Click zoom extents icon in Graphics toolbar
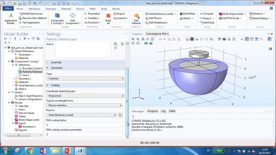276x155 pixels. tap(152, 39)
